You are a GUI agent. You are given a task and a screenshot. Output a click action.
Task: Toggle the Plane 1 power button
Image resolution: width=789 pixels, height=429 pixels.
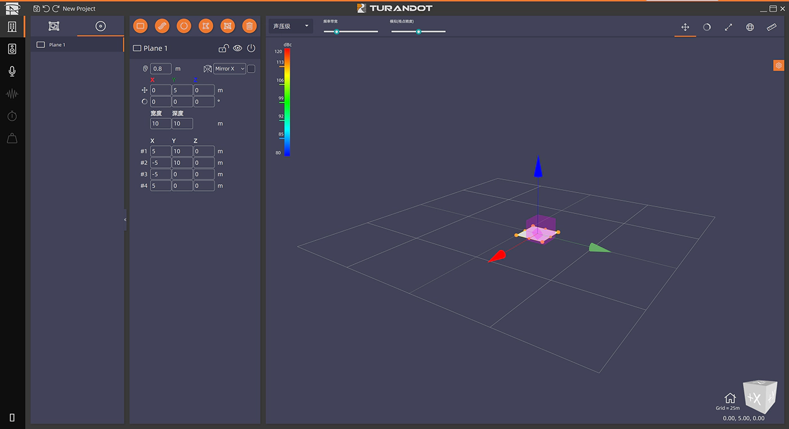[x=251, y=48]
